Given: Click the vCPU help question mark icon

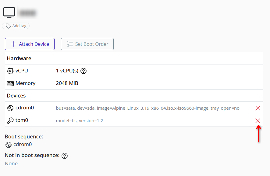Looking at the screenshot, I should [x=83, y=71].
